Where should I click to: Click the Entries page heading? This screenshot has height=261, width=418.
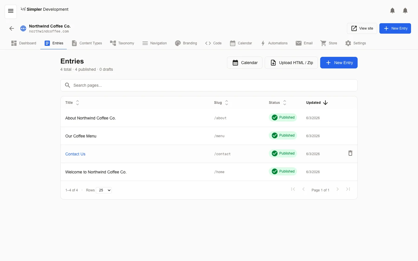72,61
